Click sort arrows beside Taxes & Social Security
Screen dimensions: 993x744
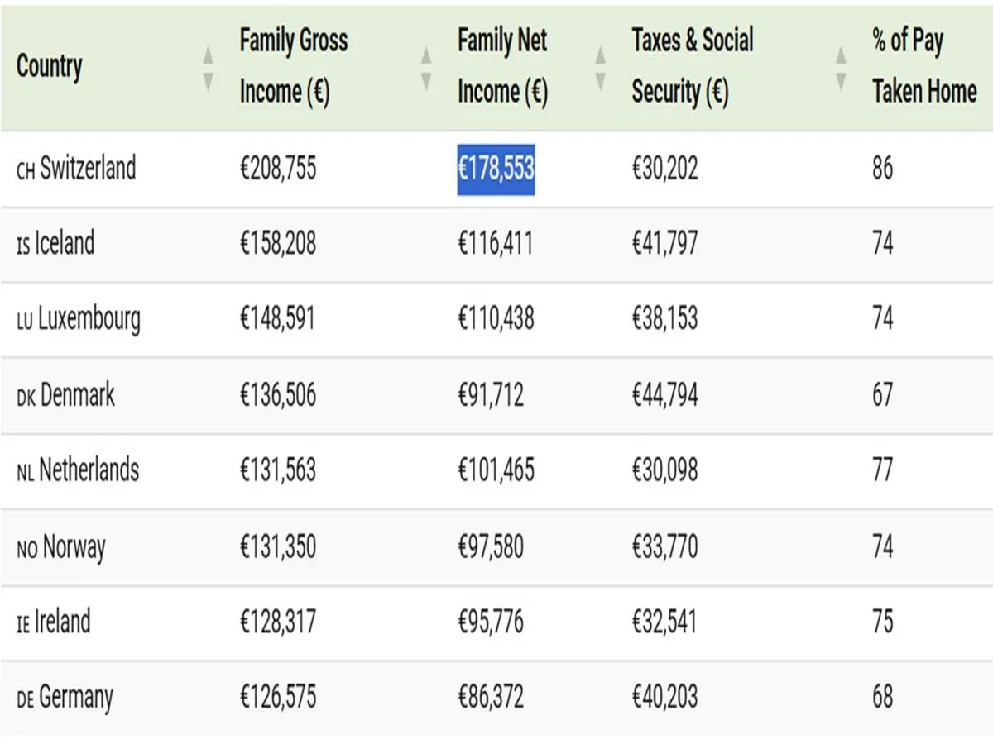(x=841, y=67)
